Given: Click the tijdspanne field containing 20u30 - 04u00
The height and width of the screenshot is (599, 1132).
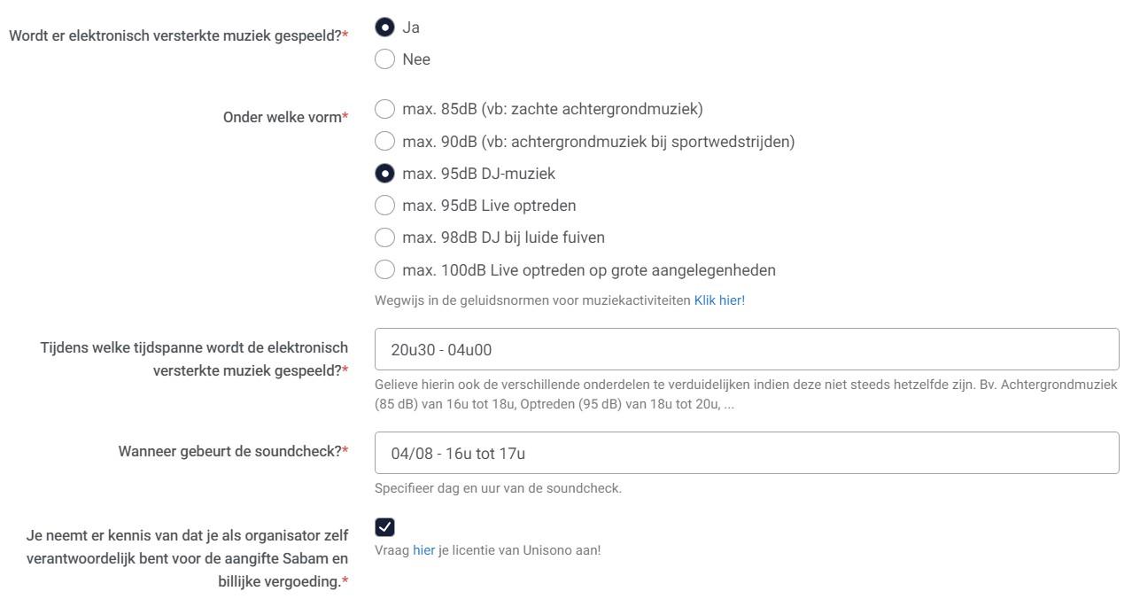Looking at the screenshot, I should coord(746,349).
